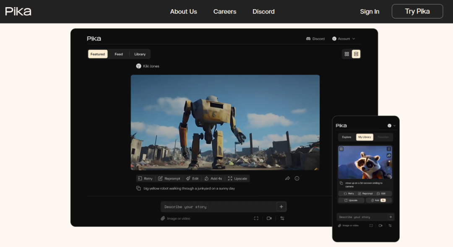Screen dimensions: 453x247
Task: Open the Careers link in the header
Action: [224, 11]
